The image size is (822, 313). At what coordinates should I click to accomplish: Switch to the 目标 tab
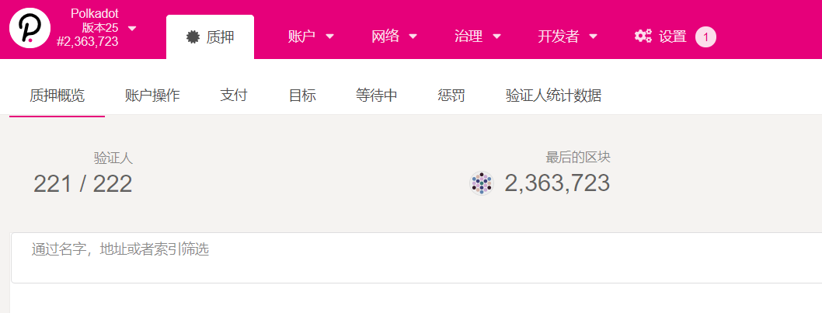click(302, 96)
